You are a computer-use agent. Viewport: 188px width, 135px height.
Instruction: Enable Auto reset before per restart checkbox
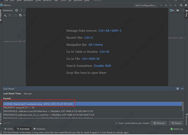tap(117, 123)
